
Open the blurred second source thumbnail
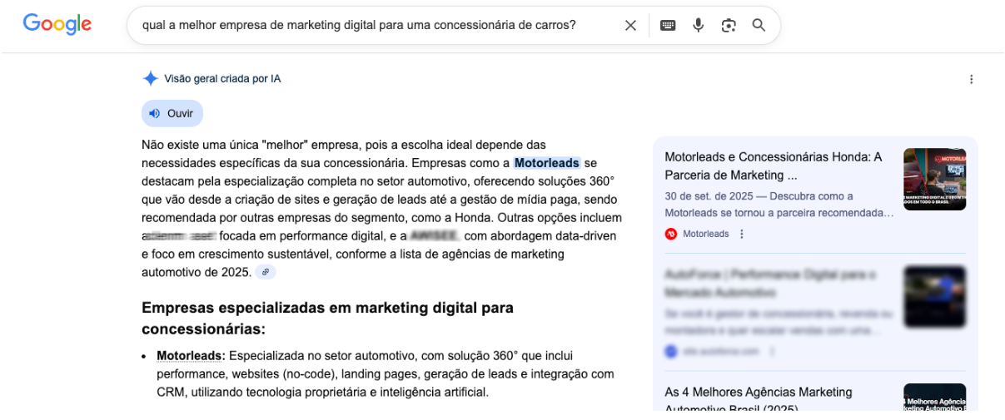click(x=934, y=297)
